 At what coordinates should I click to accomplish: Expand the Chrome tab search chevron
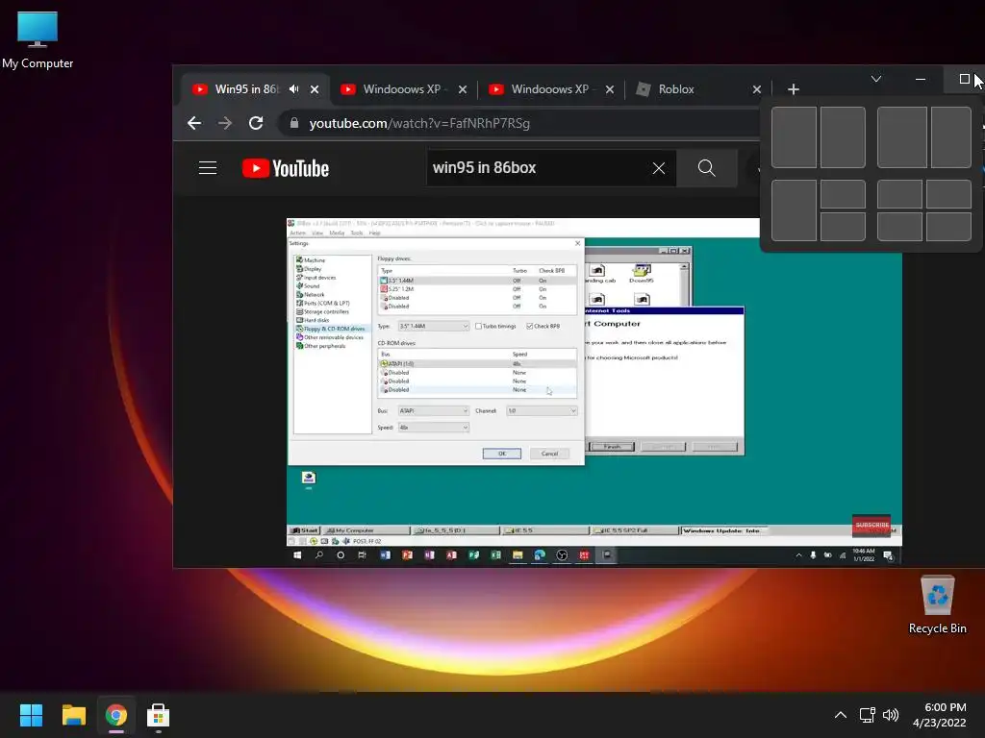875,79
